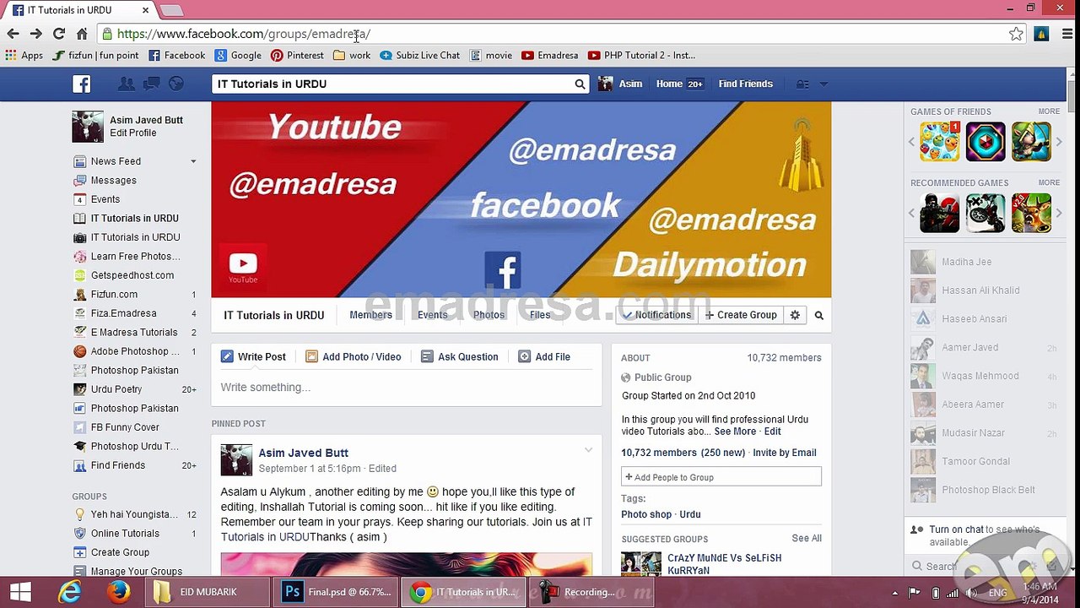This screenshot has height=608, width=1080.
Task: Click See All suggested groups
Action: coord(807,538)
